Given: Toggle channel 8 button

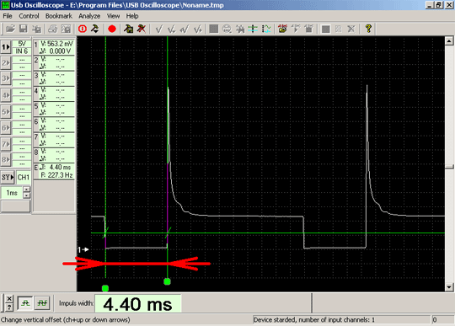Looking at the screenshot, I should [x=6, y=159].
